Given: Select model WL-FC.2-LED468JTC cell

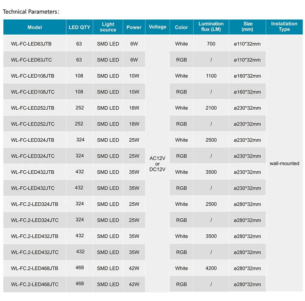Looking at the screenshot, I should click(x=35, y=284).
